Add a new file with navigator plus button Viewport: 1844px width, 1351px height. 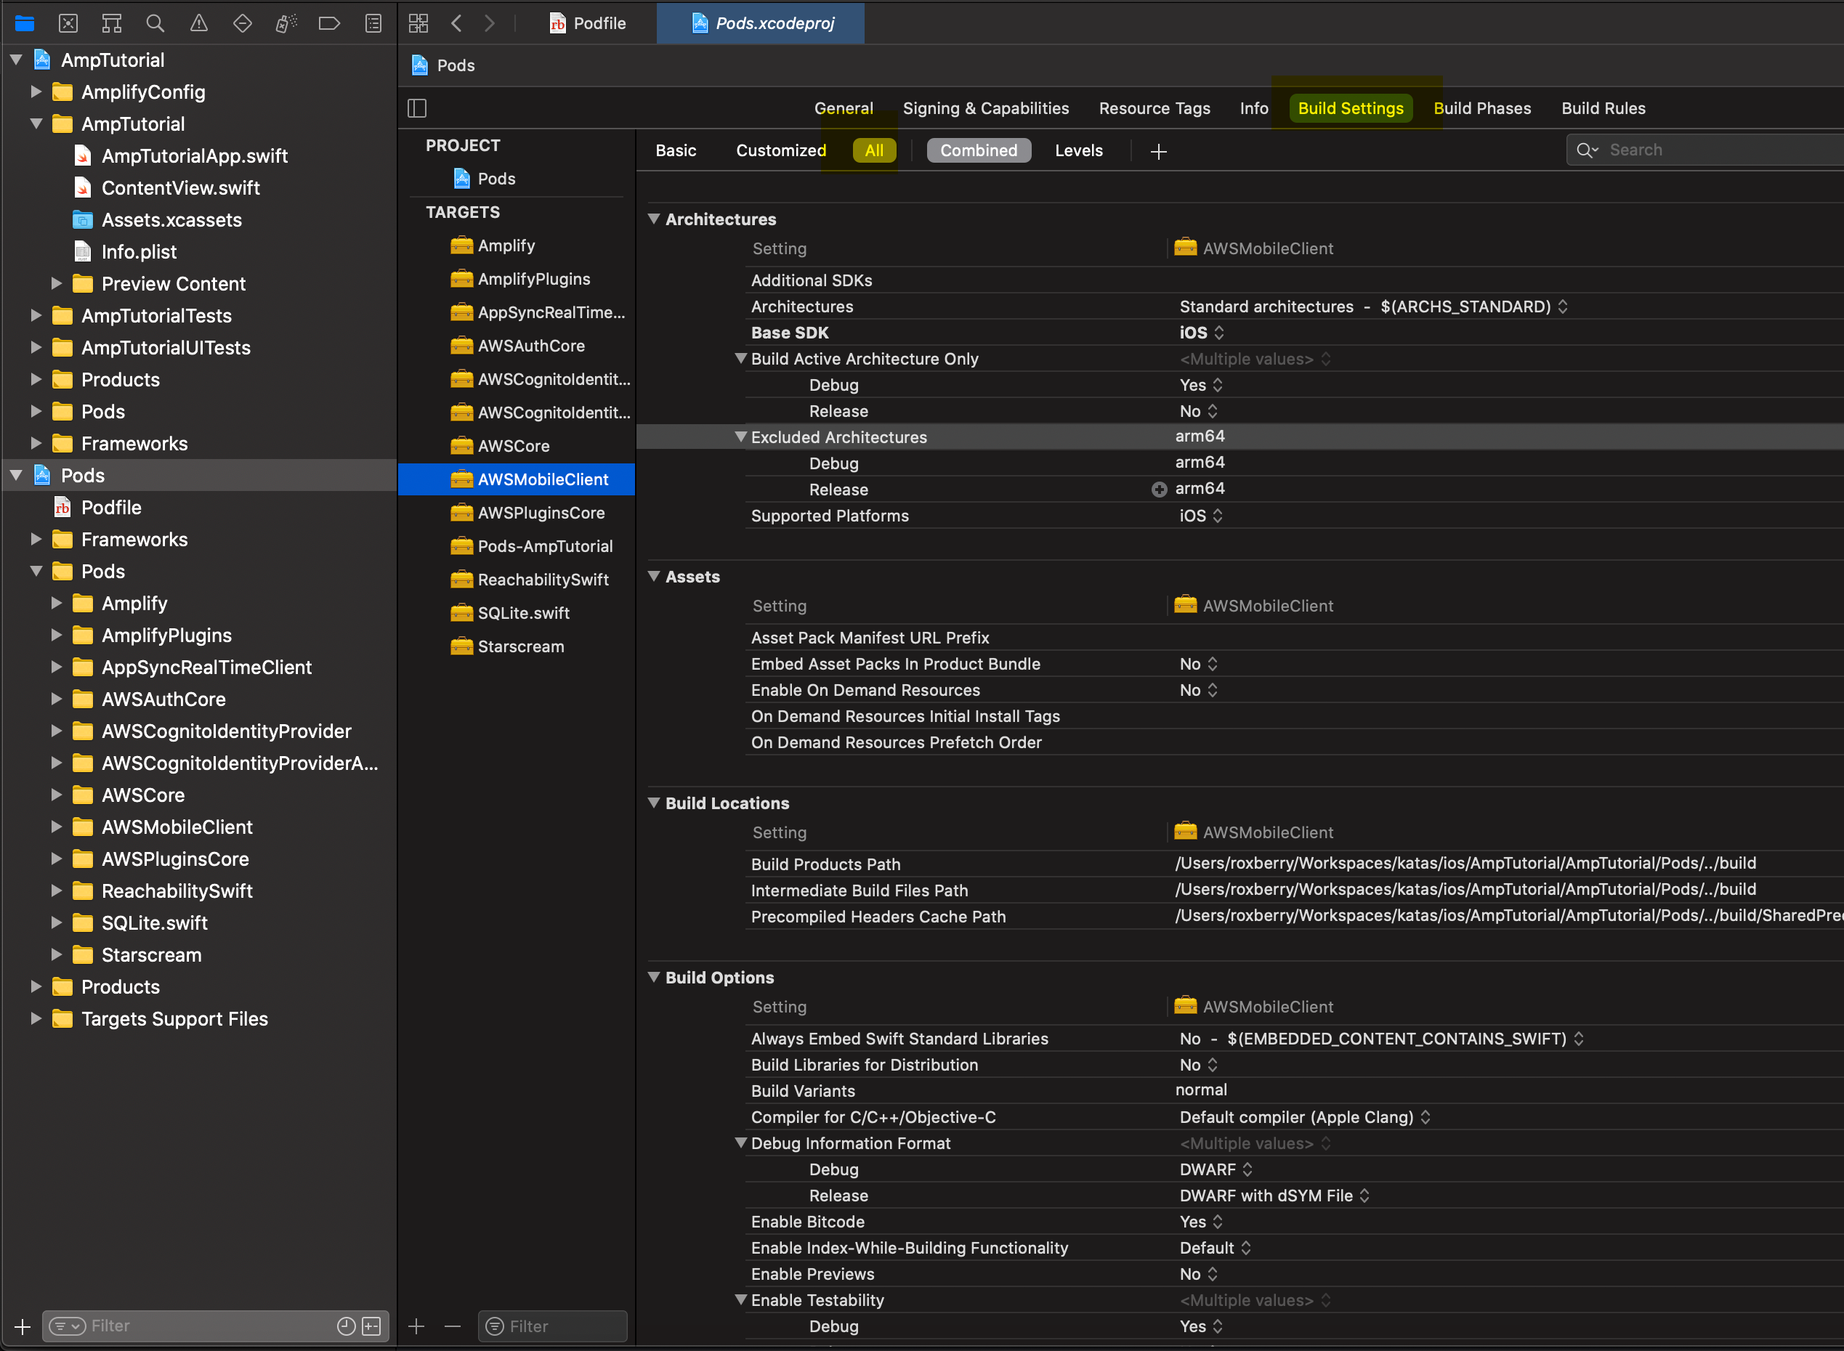coord(23,1326)
